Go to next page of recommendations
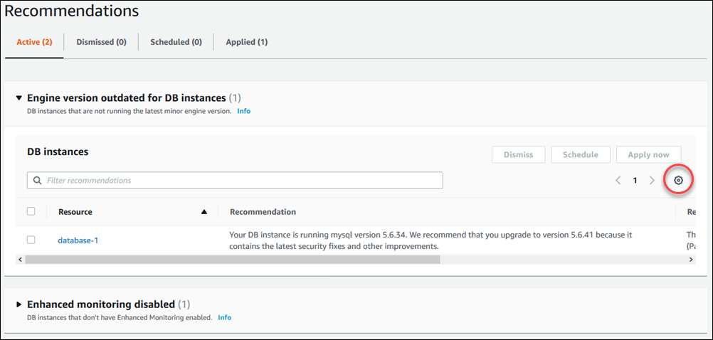This screenshot has width=713, height=340. pos(652,181)
